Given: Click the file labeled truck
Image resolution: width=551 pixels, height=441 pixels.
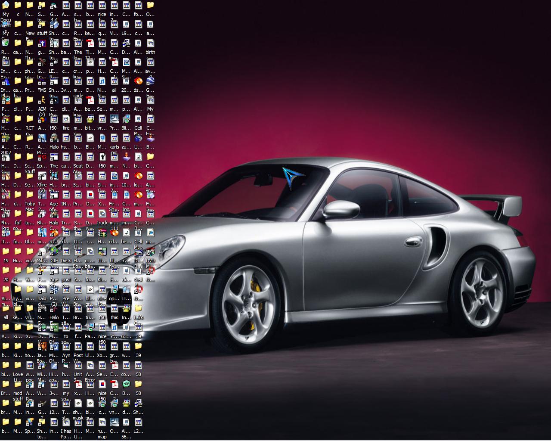Looking at the screenshot, I should tap(102, 214).
